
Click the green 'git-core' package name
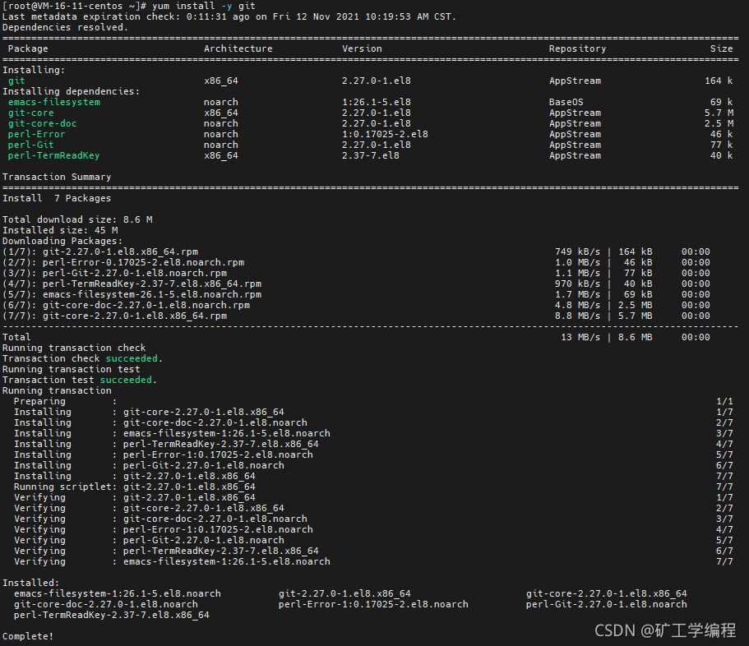pyautogui.click(x=31, y=113)
